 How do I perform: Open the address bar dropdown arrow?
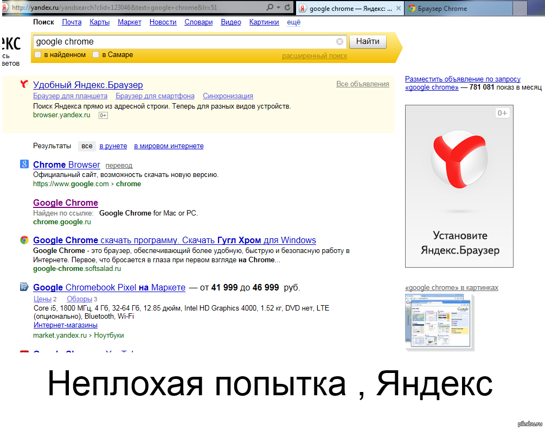click(x=278, y=7)
